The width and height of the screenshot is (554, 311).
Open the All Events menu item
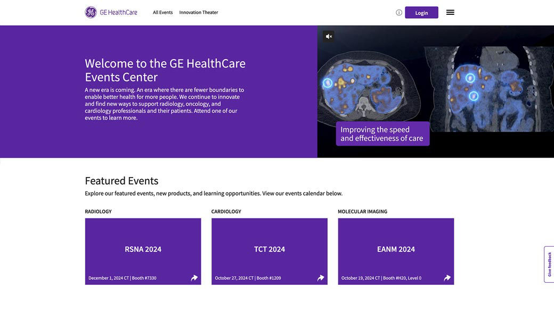[163, 12]
